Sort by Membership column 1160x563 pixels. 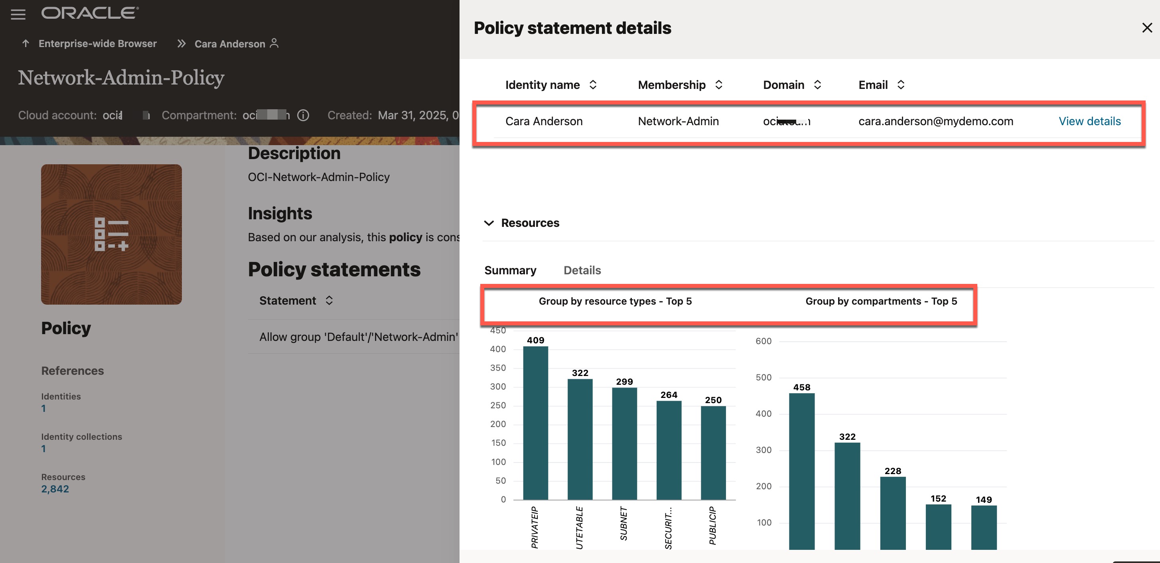719,85
